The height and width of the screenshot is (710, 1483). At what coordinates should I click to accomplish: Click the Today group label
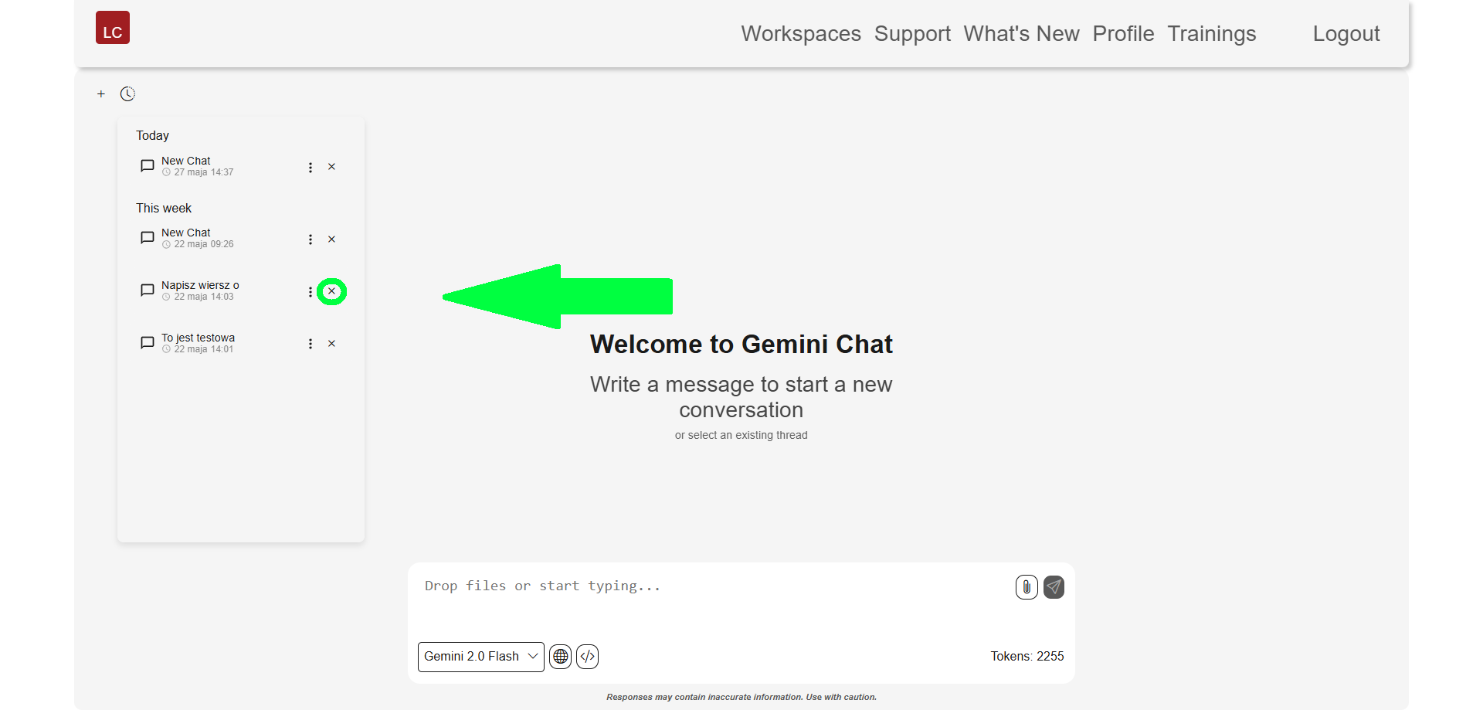(x=152, y=136)
